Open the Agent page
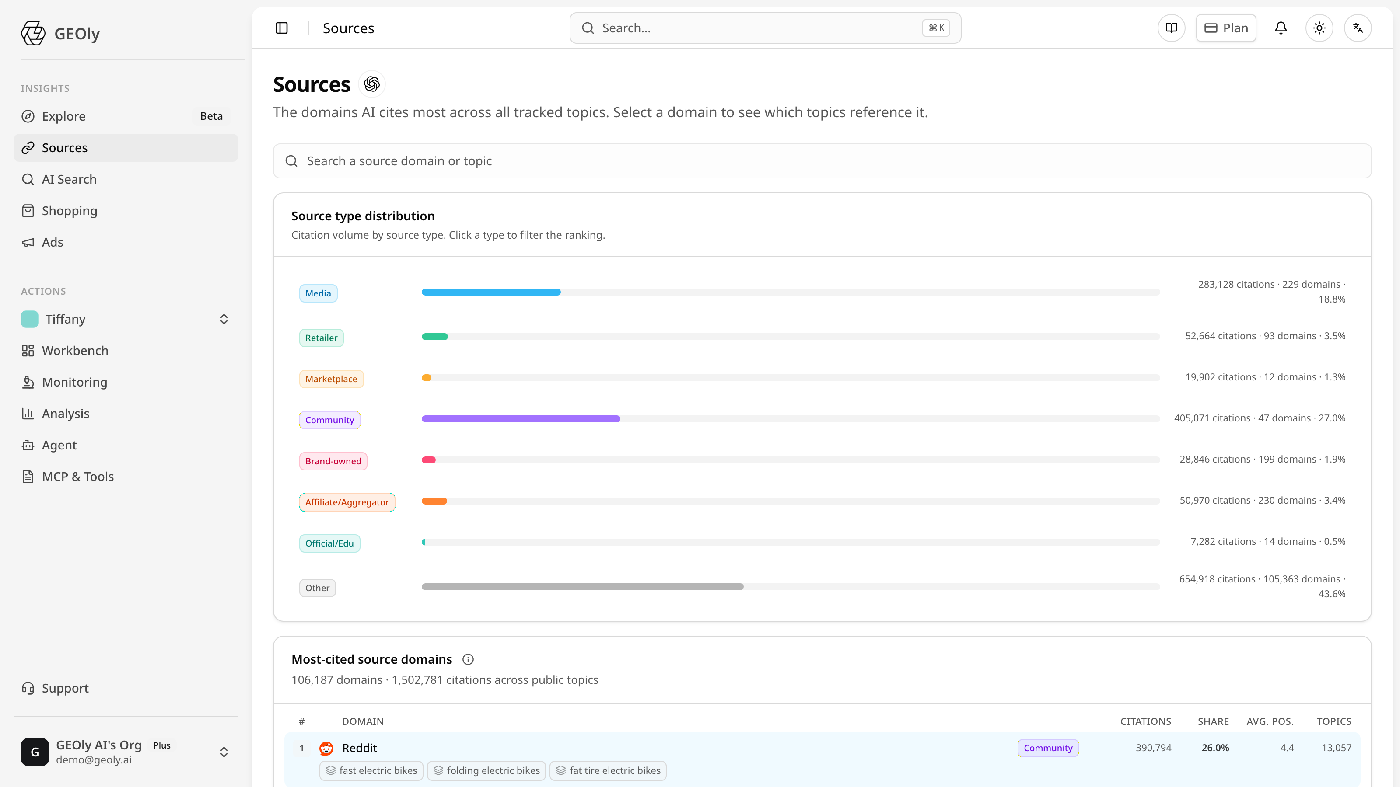This screenshot has width=1400, height=787. point(126,446)
